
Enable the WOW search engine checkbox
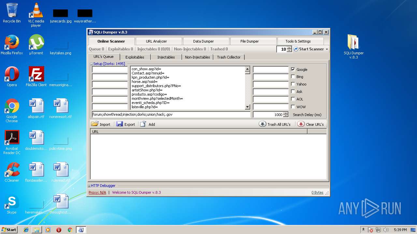293,107
